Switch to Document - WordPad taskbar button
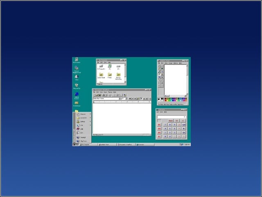Screen dimensions: 262x197 (126, 144)
